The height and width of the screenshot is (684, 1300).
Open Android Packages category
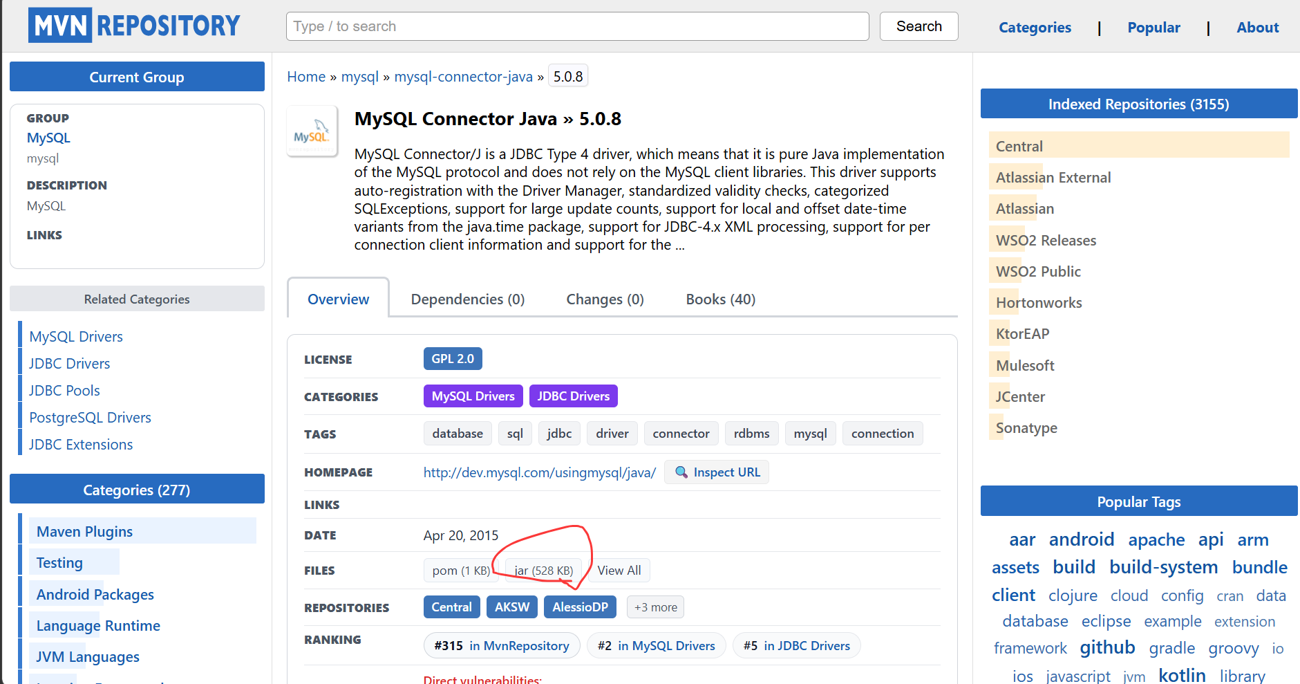[95, 594]
